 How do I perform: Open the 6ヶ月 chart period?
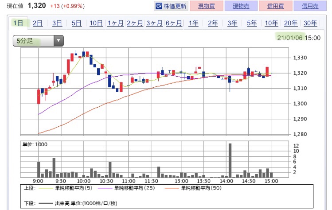(174, 23)
